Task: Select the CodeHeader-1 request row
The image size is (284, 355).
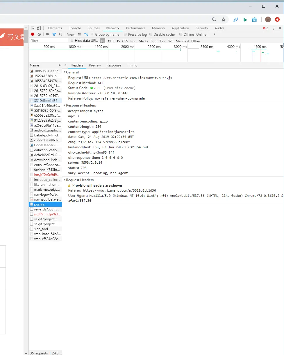Action: pos(45,145)
